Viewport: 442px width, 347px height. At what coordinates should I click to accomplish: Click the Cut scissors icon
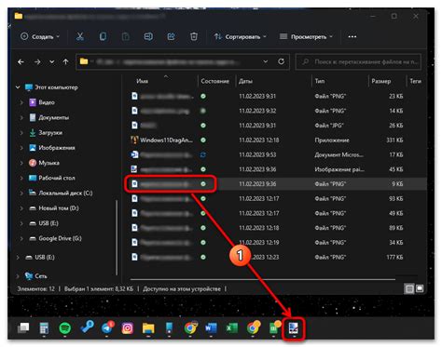(80, 36)
